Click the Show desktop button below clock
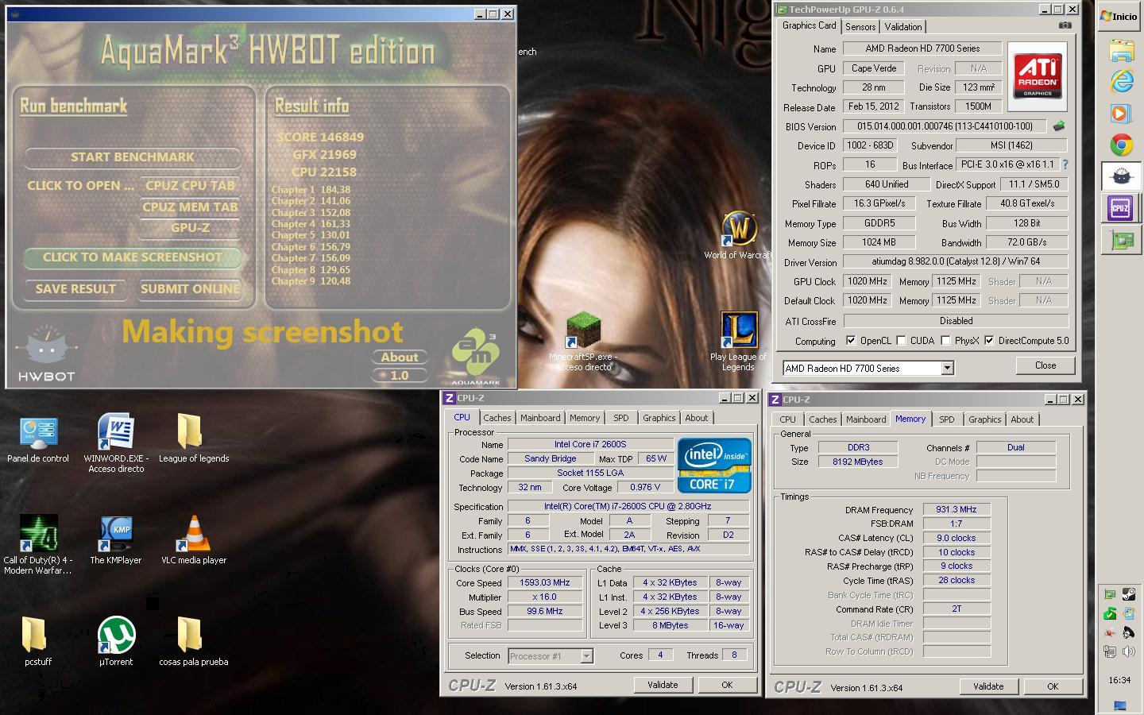This screenshot has height=715, width=1144. coord(1120,705)
